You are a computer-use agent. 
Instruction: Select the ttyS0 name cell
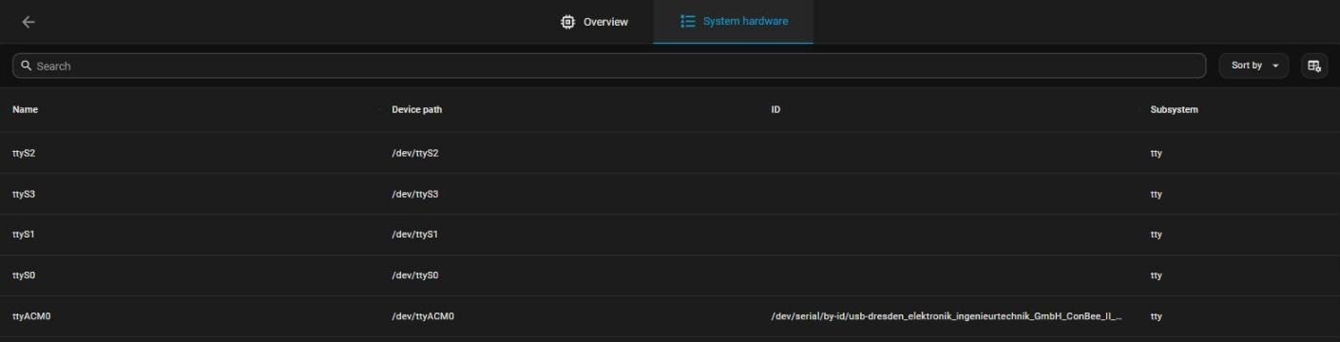24,275
